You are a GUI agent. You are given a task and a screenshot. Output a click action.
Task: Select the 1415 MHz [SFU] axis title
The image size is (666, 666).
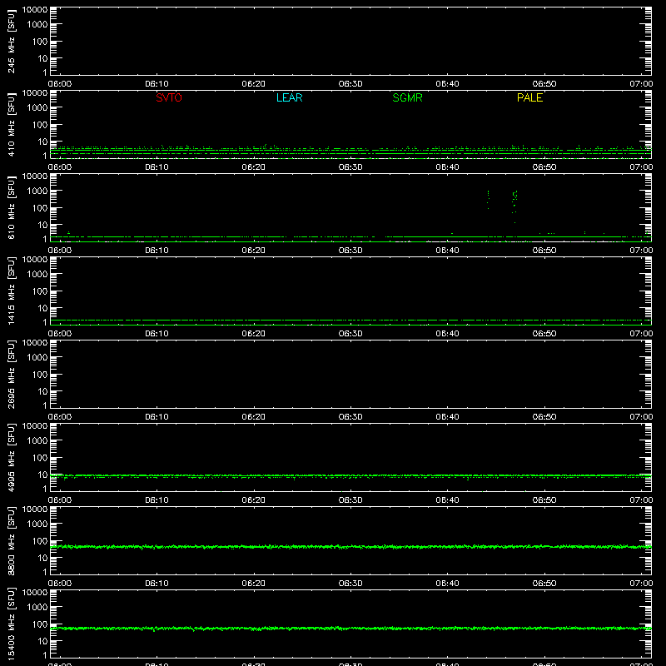click(11, 291)
